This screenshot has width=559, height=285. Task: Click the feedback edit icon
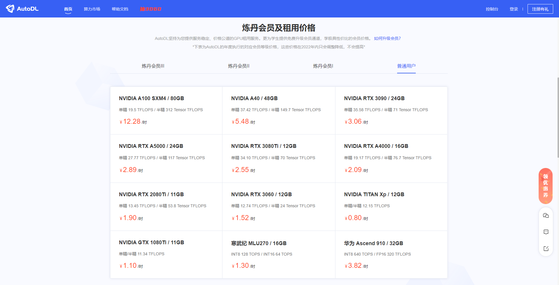(x=546, y=249)
